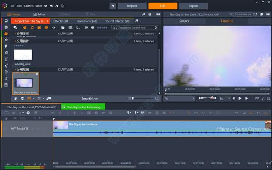
Task: Redo the action arrow
Action: tap(57, 6)
